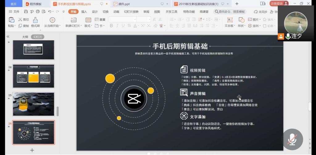
Task: Select the Format Painter (格式刷) tool
Action: [35, 20]
